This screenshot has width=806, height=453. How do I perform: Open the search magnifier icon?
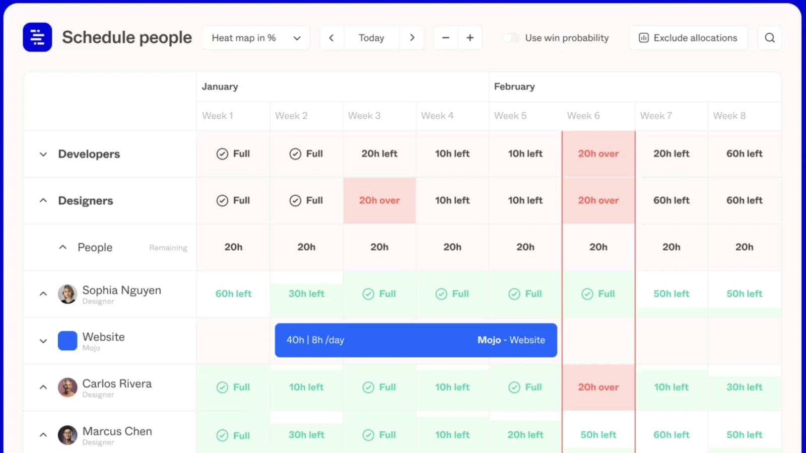[770, 38]
